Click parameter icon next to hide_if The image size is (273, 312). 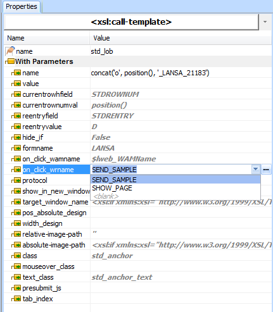click(x=16, y=137)
